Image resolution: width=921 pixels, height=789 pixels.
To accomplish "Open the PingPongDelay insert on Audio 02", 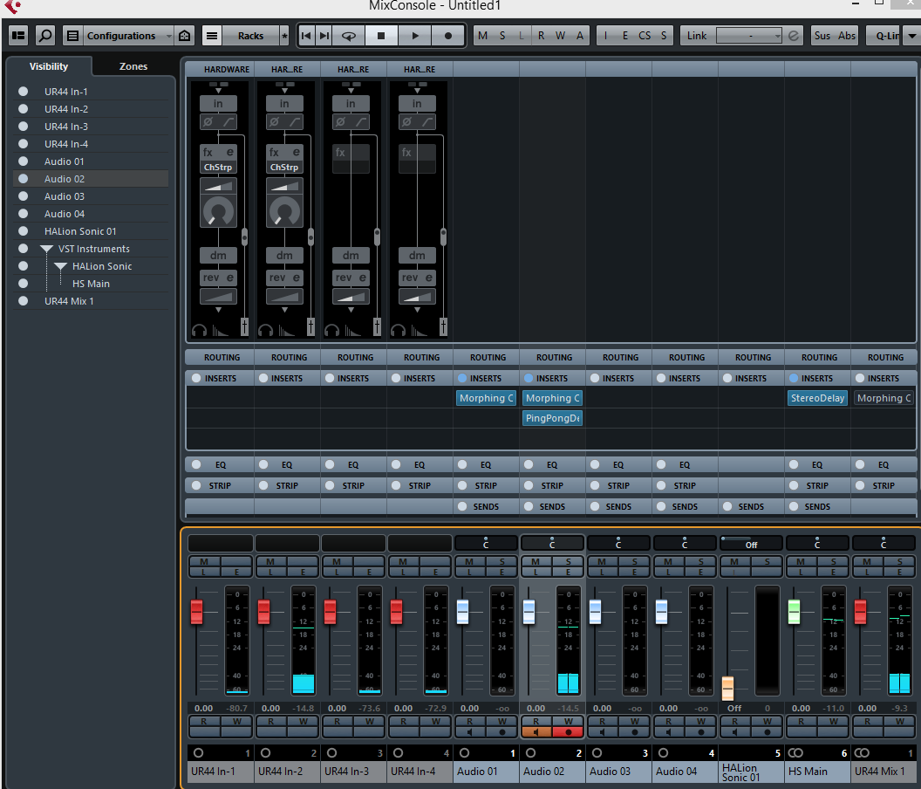I will tap(552, 418).
